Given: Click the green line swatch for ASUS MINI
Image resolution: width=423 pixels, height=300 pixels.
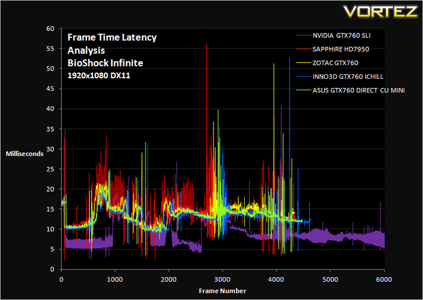Looking at the screenshot, I should 304,90.
